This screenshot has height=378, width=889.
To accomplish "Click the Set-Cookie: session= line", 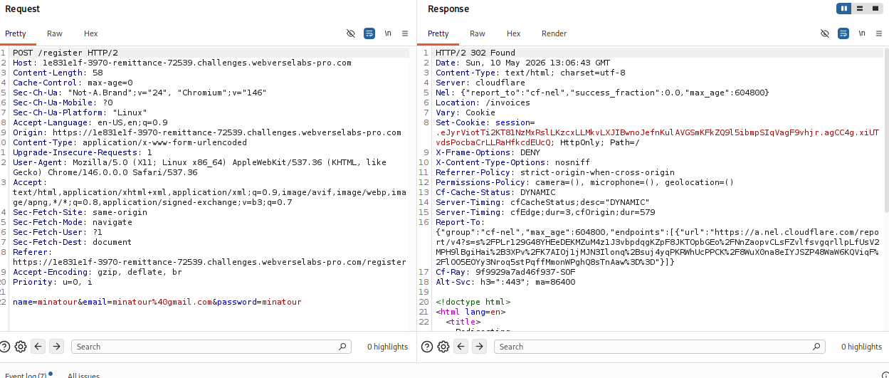I will [485, 122].
